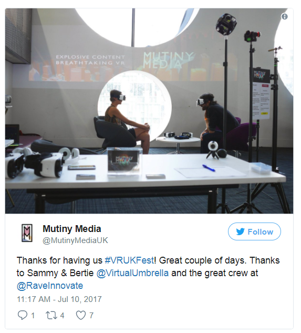
Task: Open the #VRUKFest hashtag
Action: (x=129, y=260)
